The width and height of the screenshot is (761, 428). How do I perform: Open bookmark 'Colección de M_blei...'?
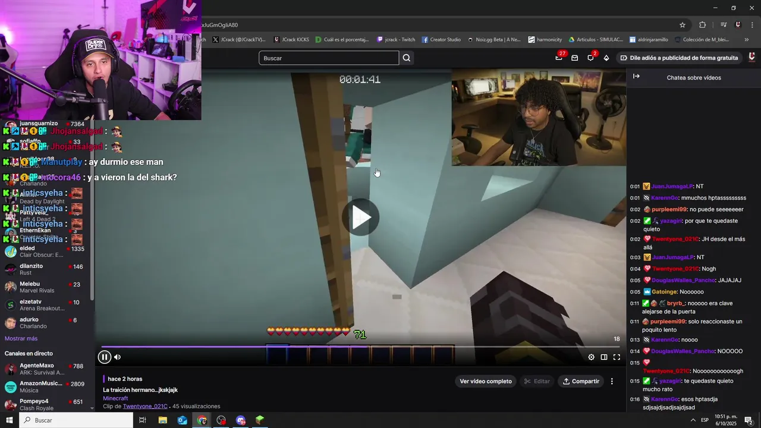pos(702,40)
